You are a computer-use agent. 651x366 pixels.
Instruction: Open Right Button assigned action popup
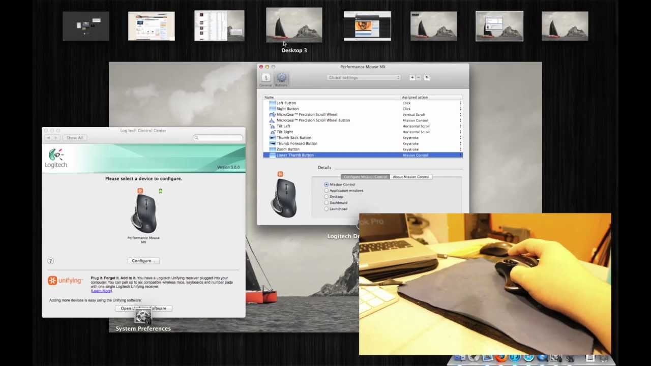pos(460,109)
